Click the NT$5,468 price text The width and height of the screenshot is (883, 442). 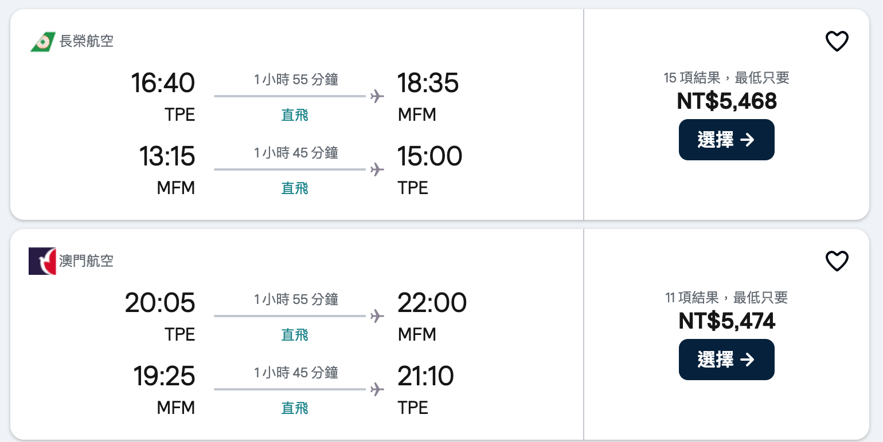pyautogui.click(x=726, y=101)
